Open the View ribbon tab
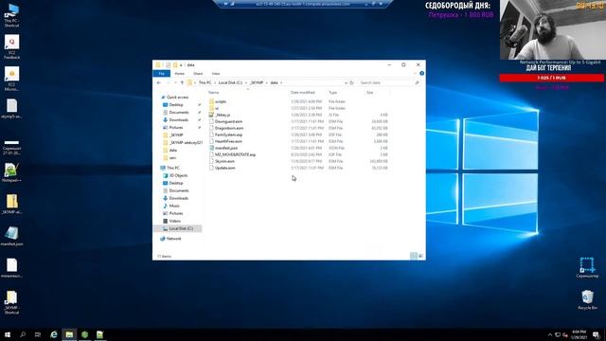The image size is (606, 341). tap(216, 74)
